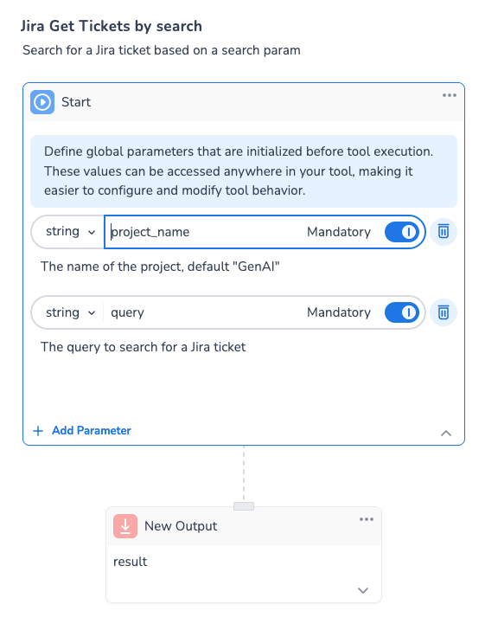
Task: Collapse the Start node with chevron
Action: pos(446,433)
